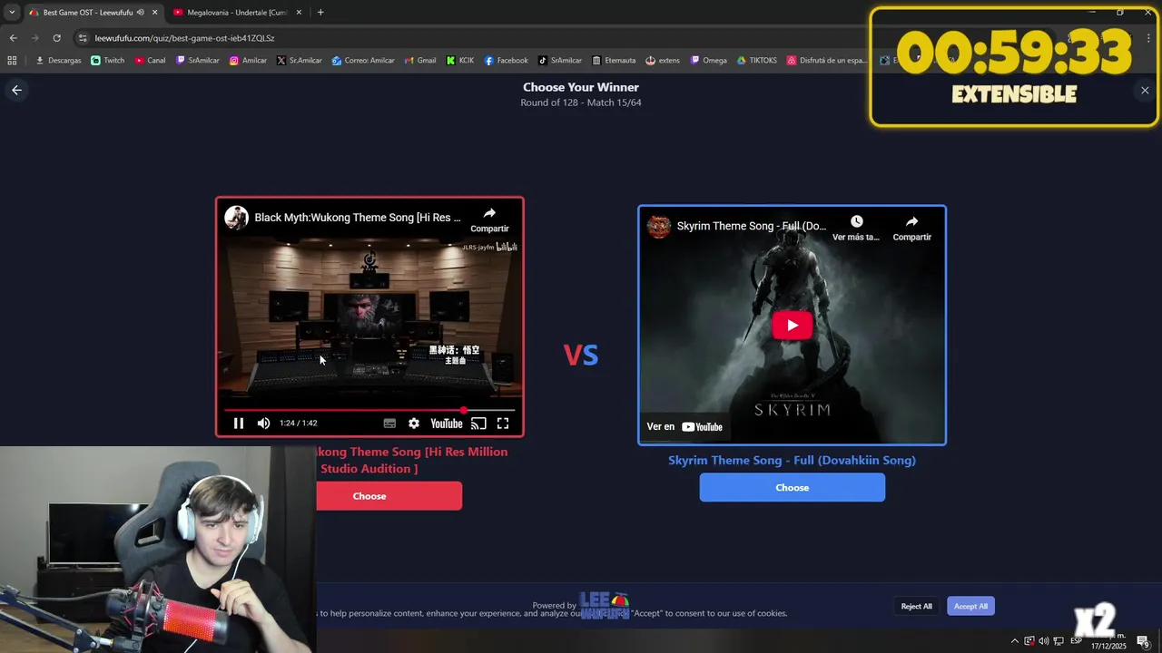Mute the Wukong video volume icon
This screenshot has width=1162, height=653.
point(263,424)
